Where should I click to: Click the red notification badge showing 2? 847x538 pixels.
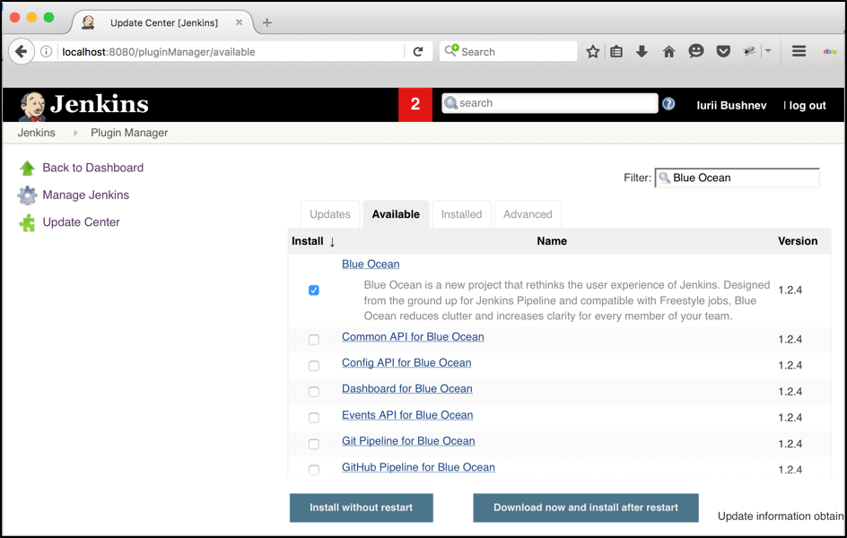coord(415,104)
